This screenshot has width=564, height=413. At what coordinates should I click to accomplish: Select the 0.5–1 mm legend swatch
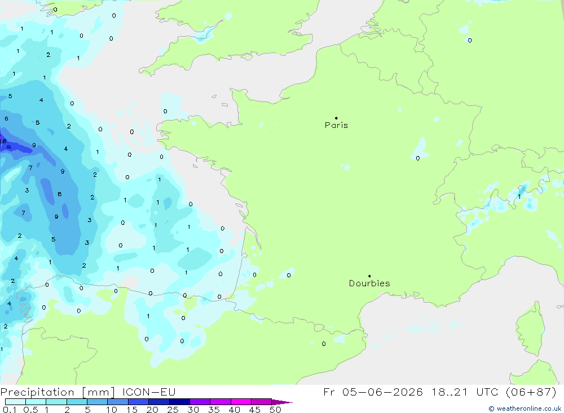click(36, 402)
